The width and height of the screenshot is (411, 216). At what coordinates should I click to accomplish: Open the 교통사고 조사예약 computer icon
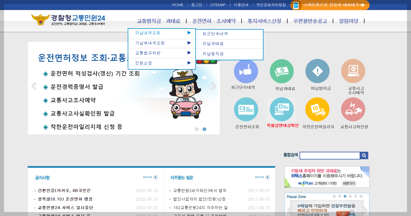click(x=353, y=71)
